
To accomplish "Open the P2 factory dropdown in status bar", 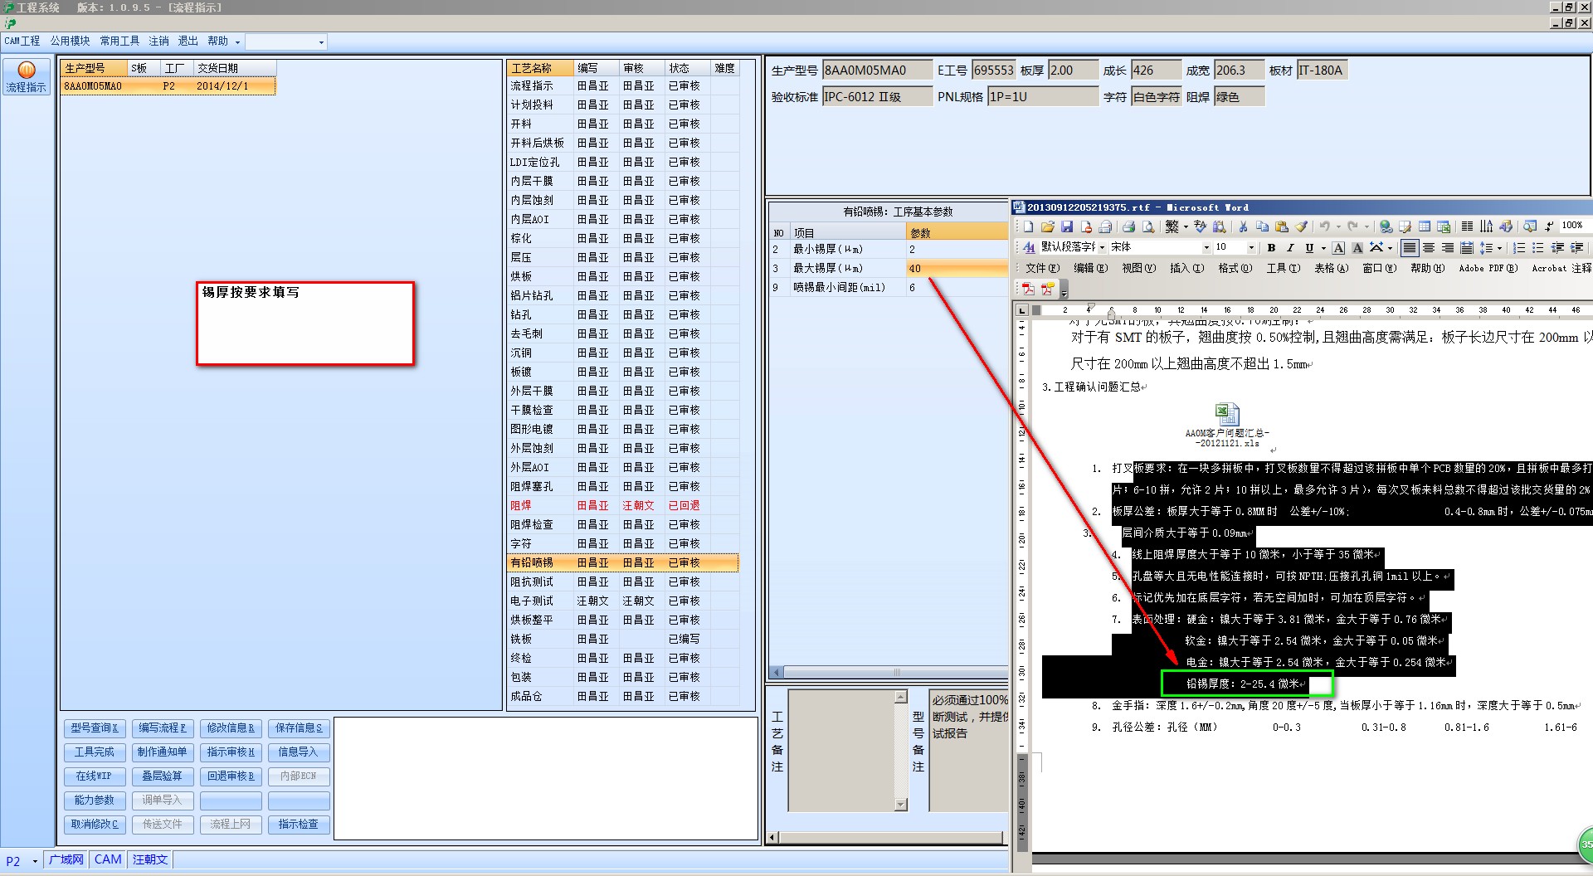I will click(35, 861).
